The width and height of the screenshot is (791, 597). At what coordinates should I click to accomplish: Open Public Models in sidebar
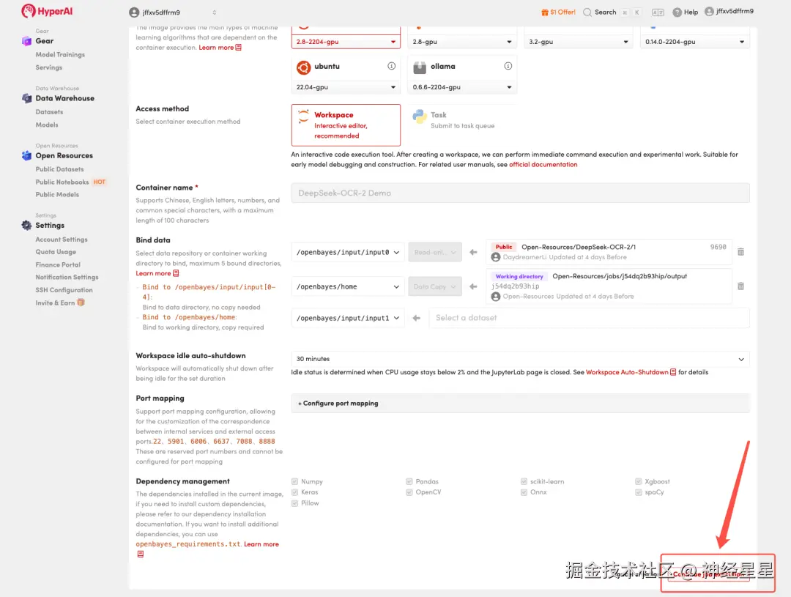pyautogui.click(x=57, y=195)
